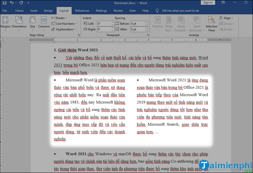Click the year "1983" in left column
The height and width of the screenshot is (173, 253).
point(74,102)
